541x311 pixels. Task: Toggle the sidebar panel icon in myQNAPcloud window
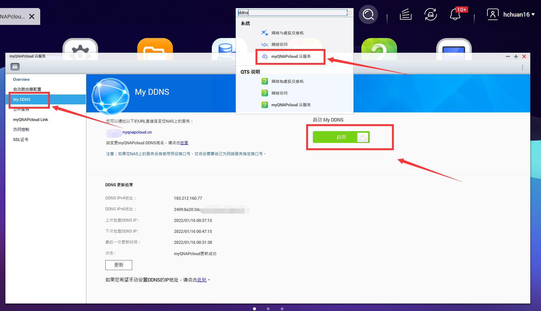15,67
